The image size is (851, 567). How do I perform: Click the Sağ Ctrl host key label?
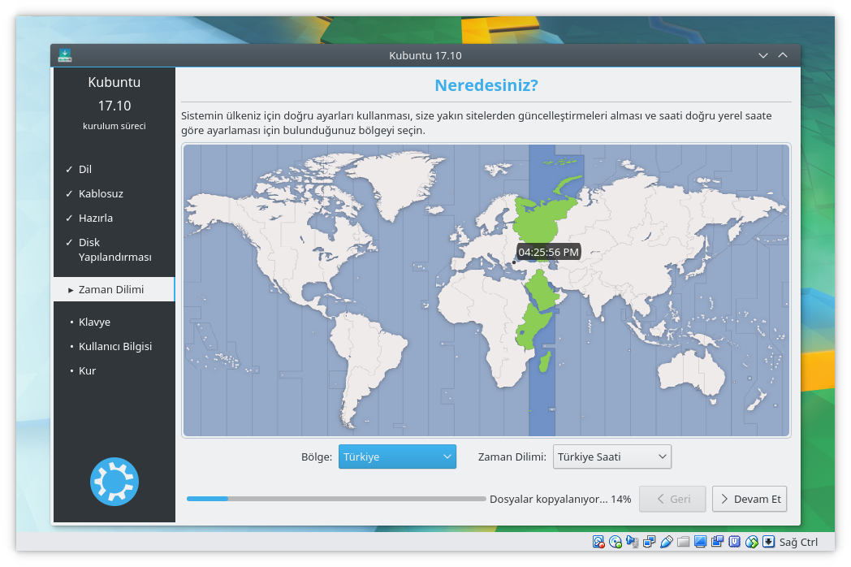pyautogui.click(x=798, y=542)
